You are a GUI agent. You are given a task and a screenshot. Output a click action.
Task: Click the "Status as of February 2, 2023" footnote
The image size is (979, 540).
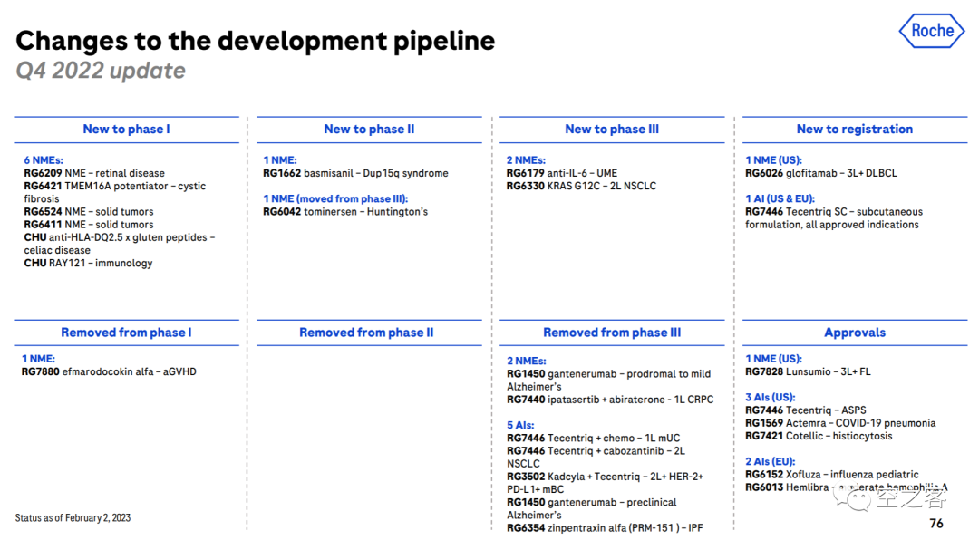pyautogui.click(x=73, y=518)
